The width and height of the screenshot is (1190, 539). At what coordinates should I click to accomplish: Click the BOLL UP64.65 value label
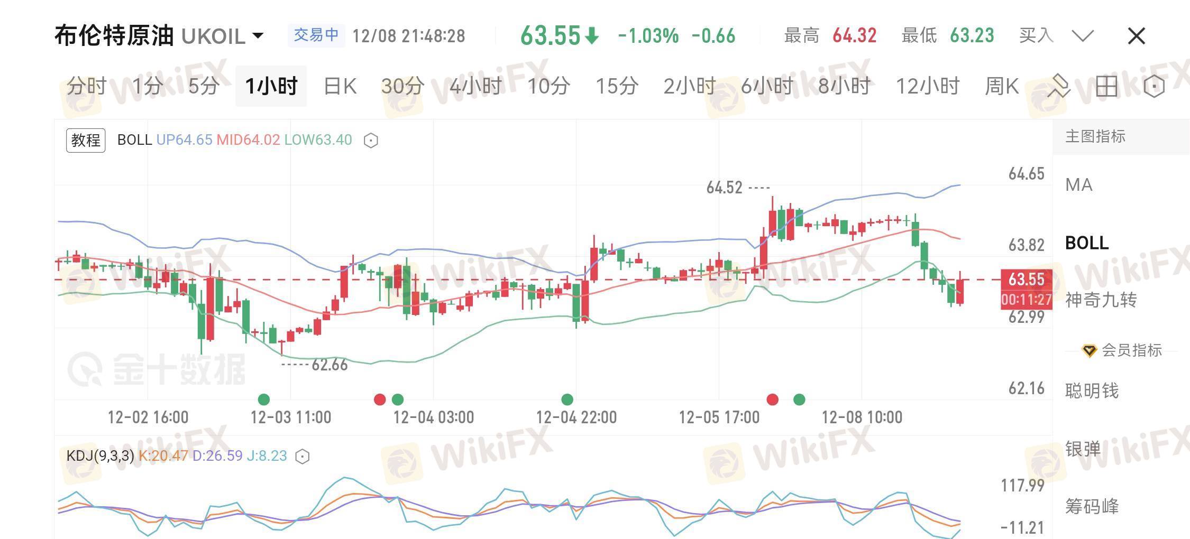coord(185,140)
